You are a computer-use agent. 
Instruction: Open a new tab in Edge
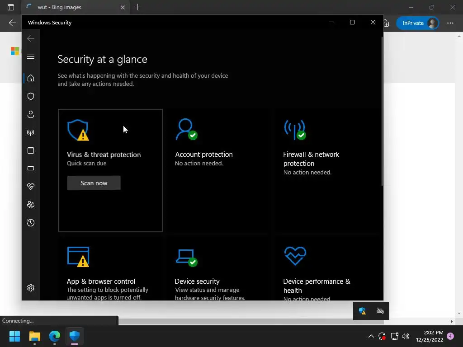point(137,7)
